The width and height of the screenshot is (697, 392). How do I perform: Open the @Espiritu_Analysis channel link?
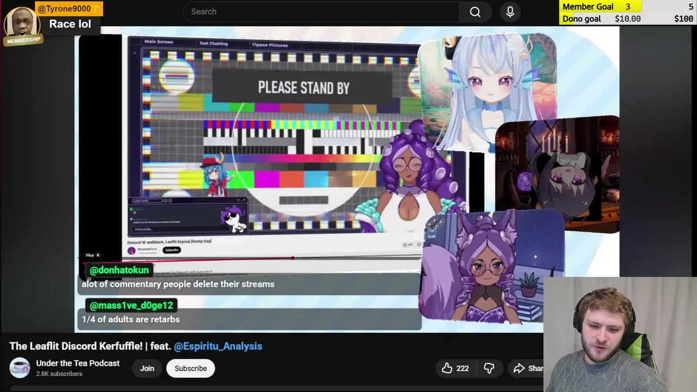click(218, 346)
